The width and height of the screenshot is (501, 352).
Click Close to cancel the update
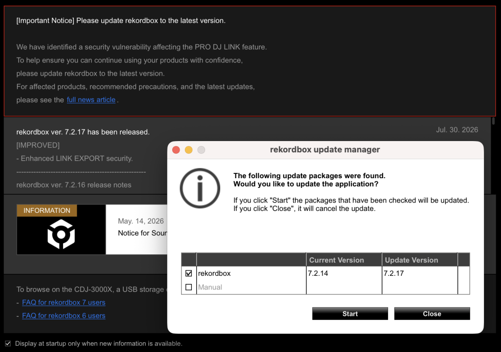click(432, 313)
